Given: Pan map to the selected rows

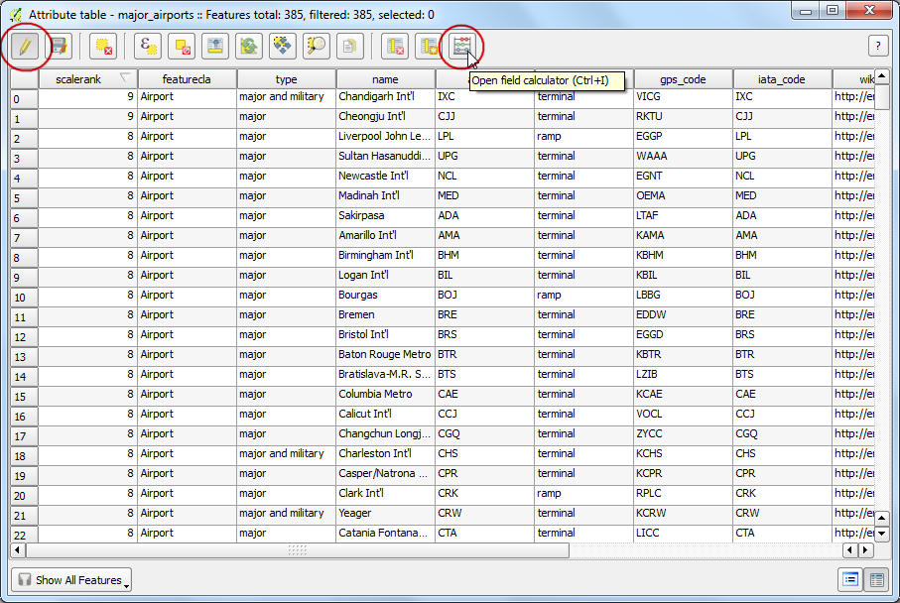Looking at the screenshot, I should (283, 46).
